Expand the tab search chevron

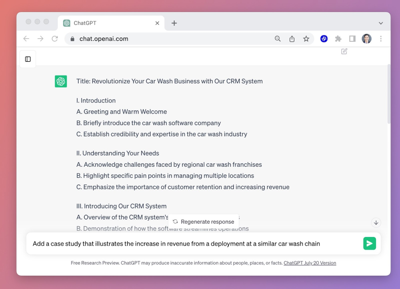coord(381,23)
